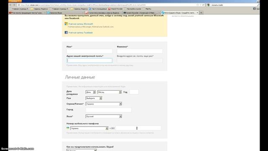Open the Месяц birth month dropdown
Screen dimensions: 268x151
coord(110,92)
